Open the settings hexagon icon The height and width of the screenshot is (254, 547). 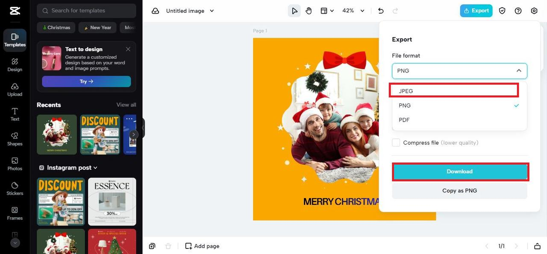(534, 11)
